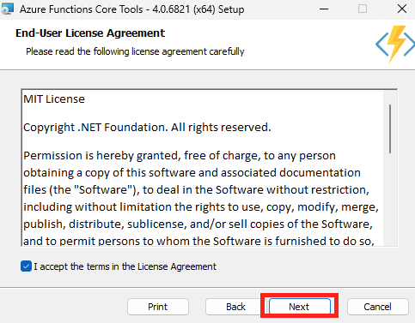This screenshot has height=323, width=415.
Task: Click the 'Permission is hereby granted' line
Action: pos(180,156)
